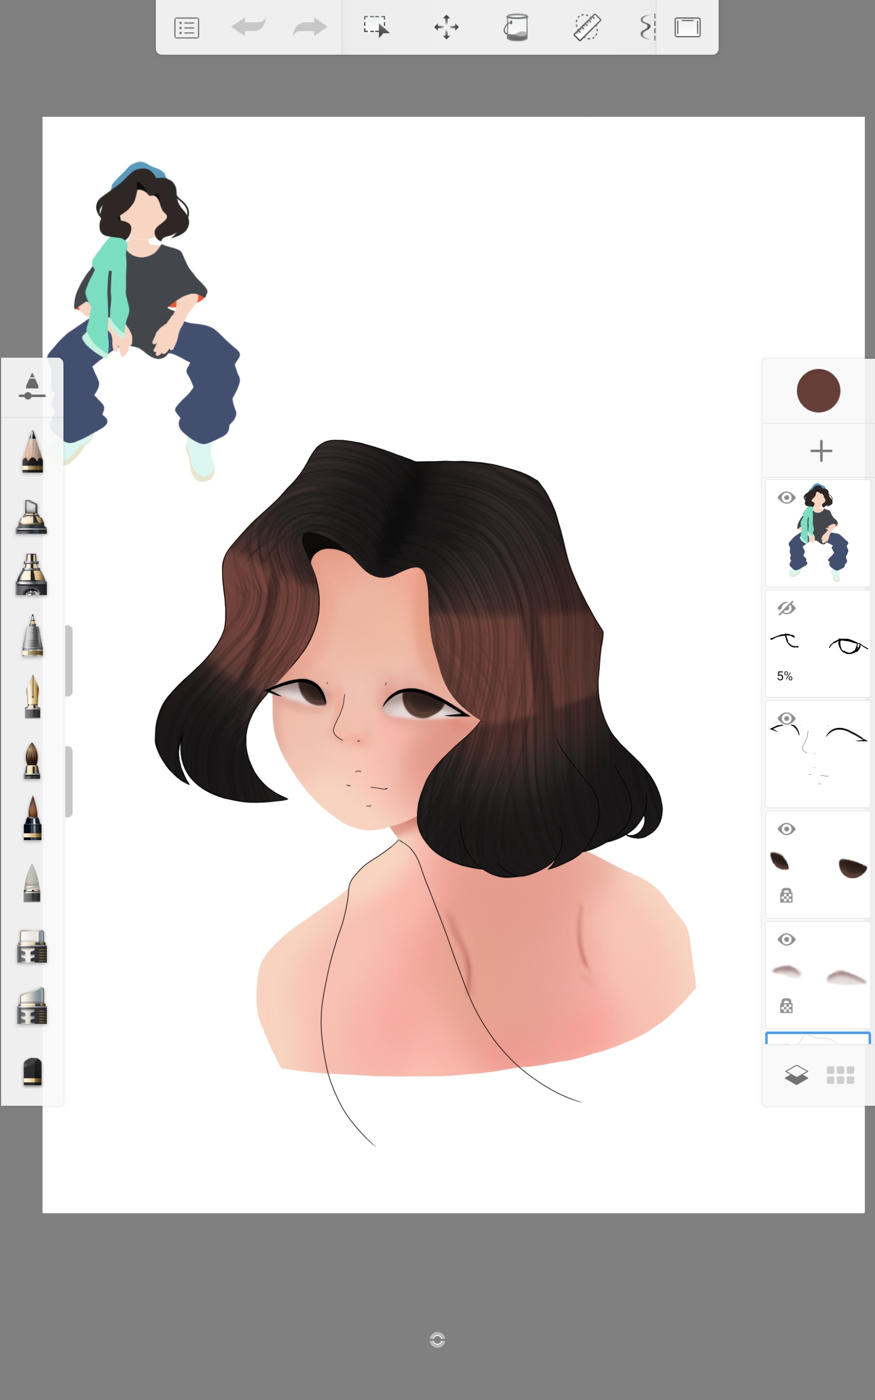The height and width of the screenshot is (1400, 875).
Task: Pick the black eraser tool
Action: click(32, 1071)
